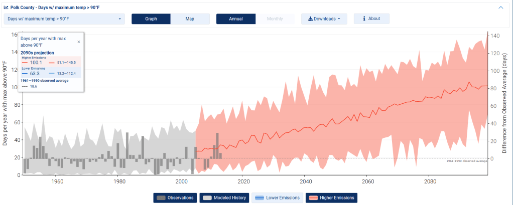This screenshot has height=205, width=513.
Task: Switch to the Graph view
Action: (151, 19)
